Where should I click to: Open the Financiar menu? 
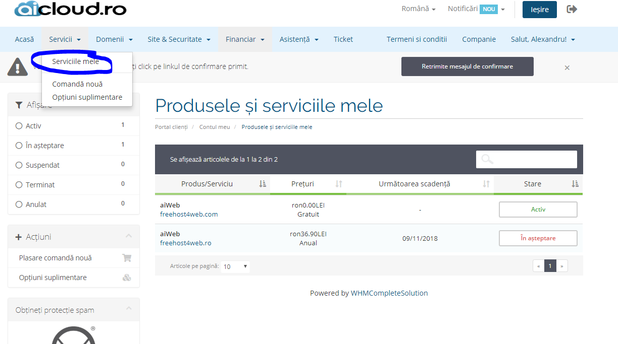pyautogui.click(x=245, y=39)
